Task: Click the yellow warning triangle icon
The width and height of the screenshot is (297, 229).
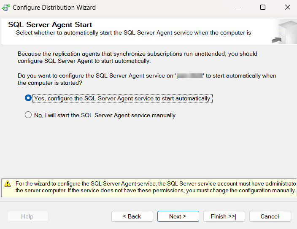Action: point(8,184)
